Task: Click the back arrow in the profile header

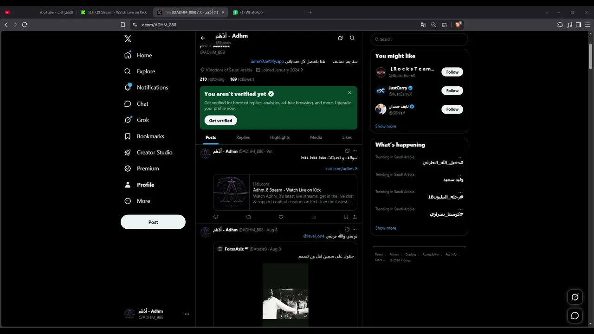Action: [203, 38]
